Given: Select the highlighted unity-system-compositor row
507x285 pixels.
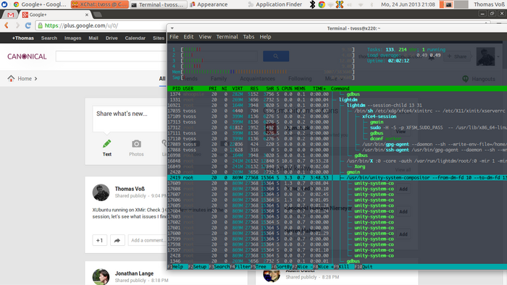Looking at the screenshot, I should point(338,177).
